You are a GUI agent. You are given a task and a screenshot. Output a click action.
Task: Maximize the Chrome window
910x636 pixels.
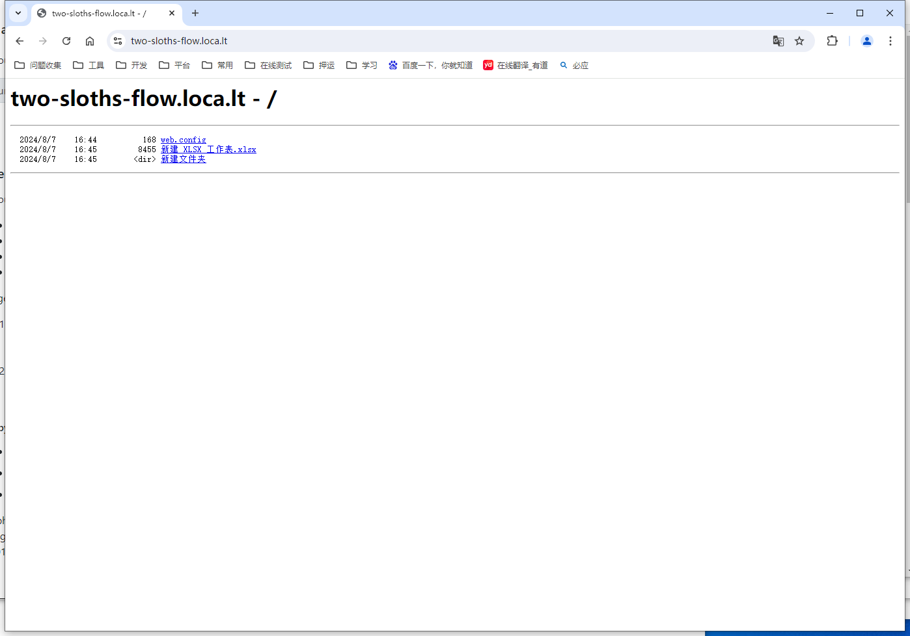coord(860,13)
